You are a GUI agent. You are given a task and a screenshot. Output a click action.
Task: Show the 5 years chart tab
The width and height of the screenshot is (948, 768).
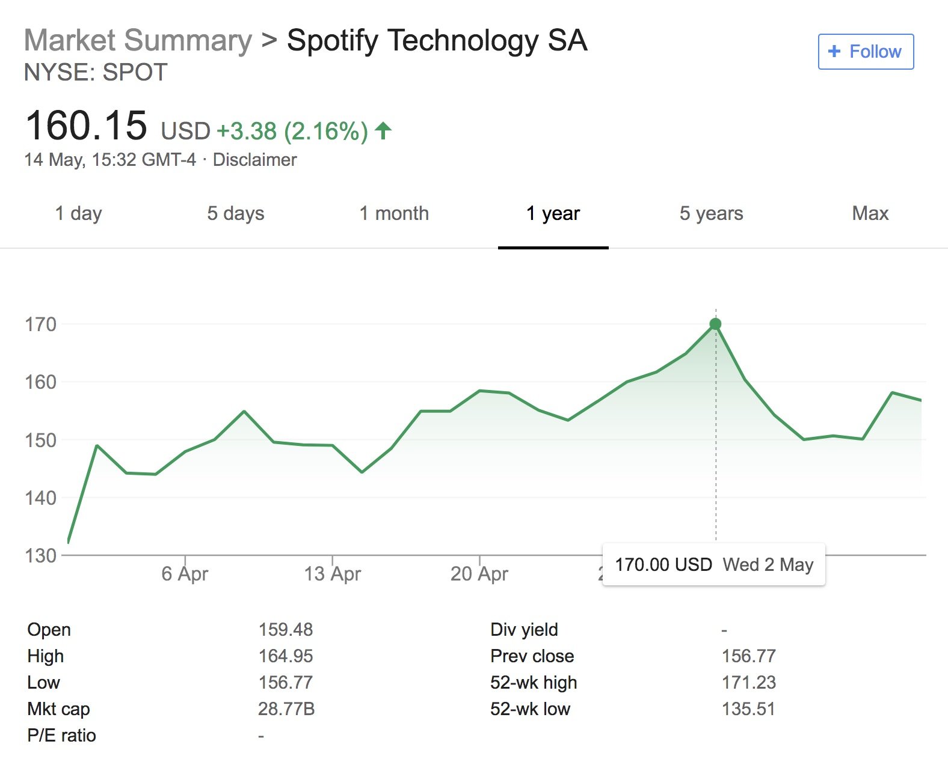(x=711, y=213)
